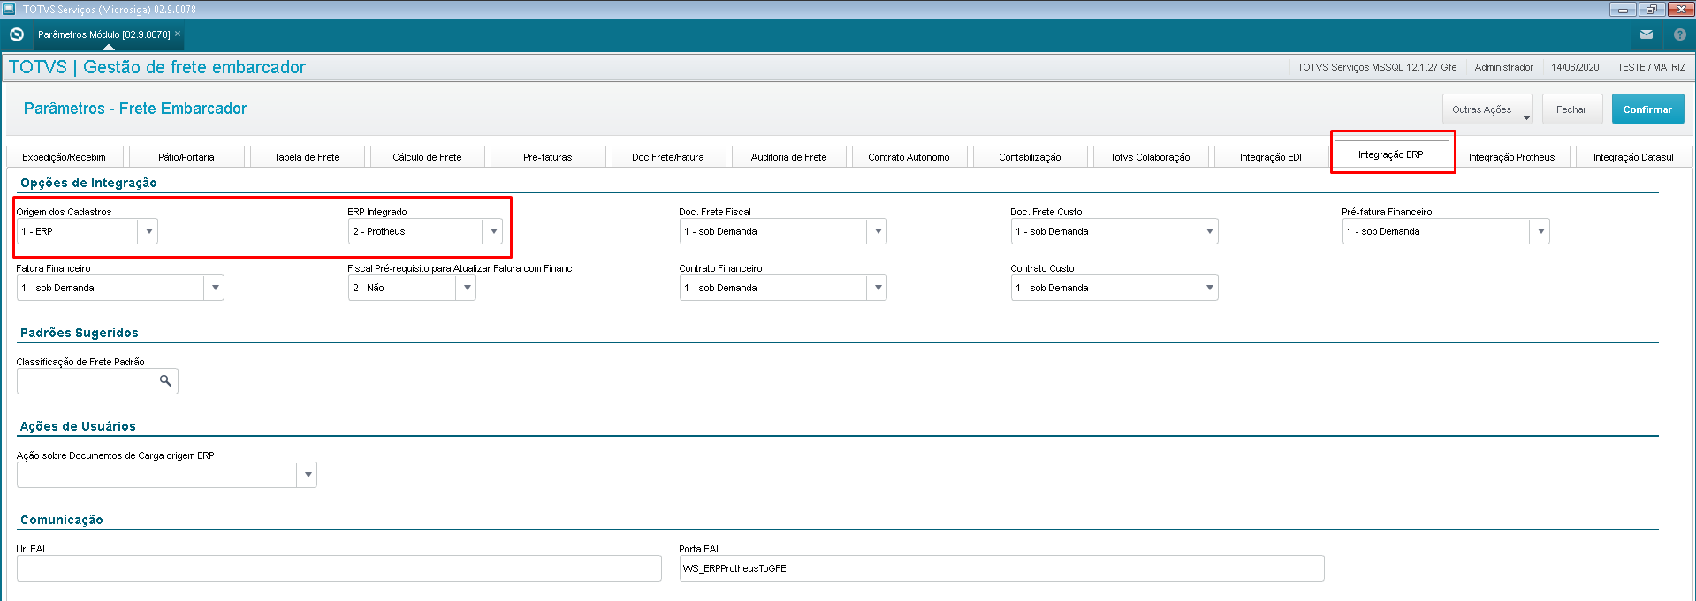Image resolution: width=1696 pixels, height=601 pixels.
Task: Expand Fiscal Pré-requisito para Atualizar Fatura dropdown
Action: 467,288
